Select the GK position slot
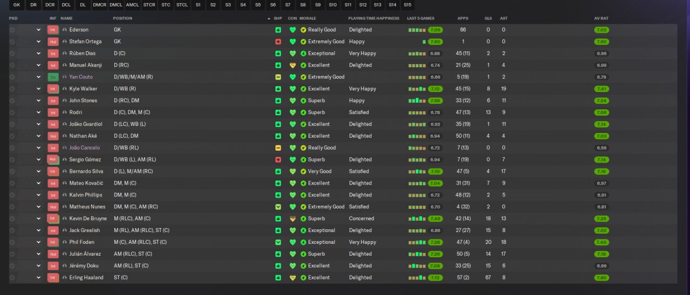Viewport: 690px width, 295px height. click(17, 5)
